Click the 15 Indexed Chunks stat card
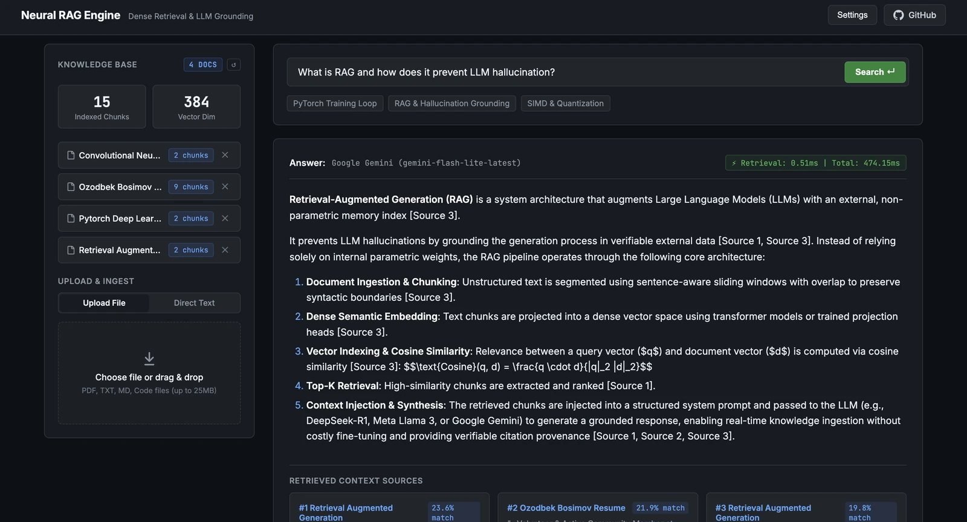The image size is (967, 522). tap(102, 107)
